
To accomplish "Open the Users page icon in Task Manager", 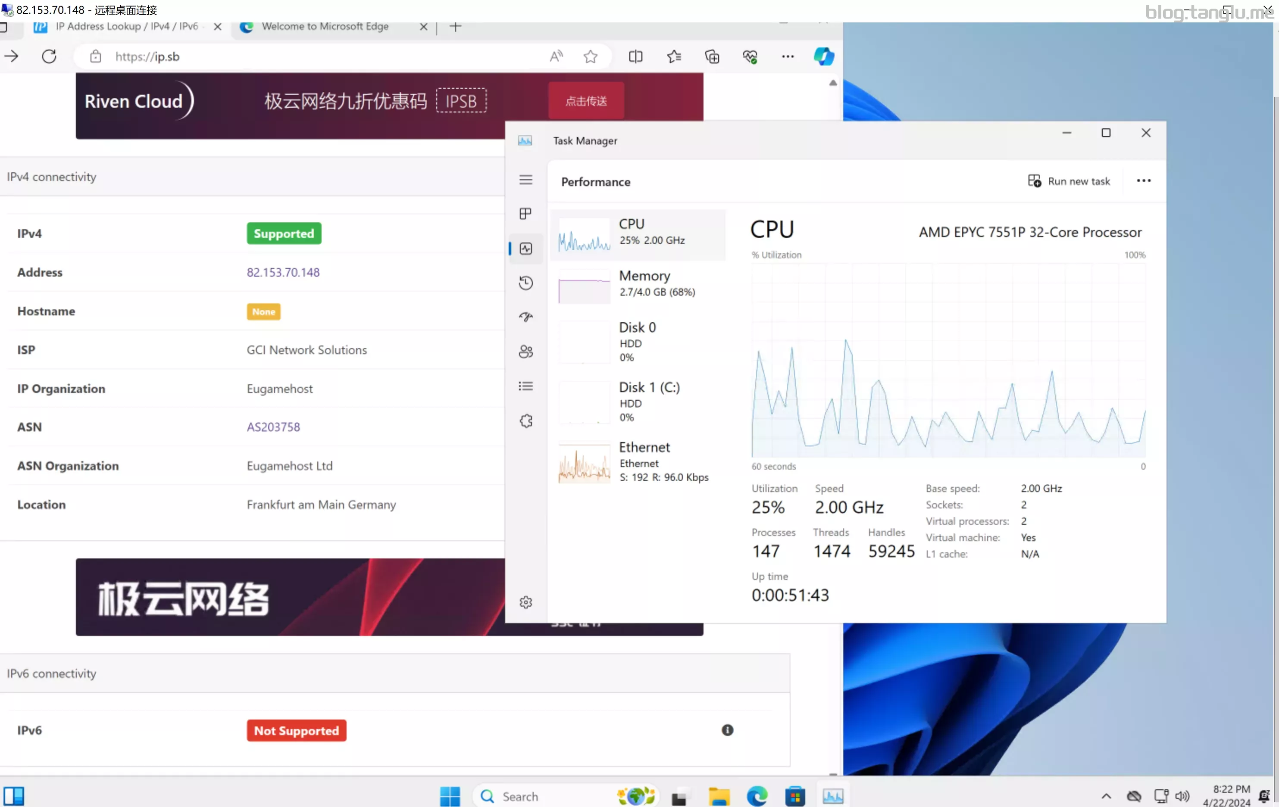I will (525, 352).
